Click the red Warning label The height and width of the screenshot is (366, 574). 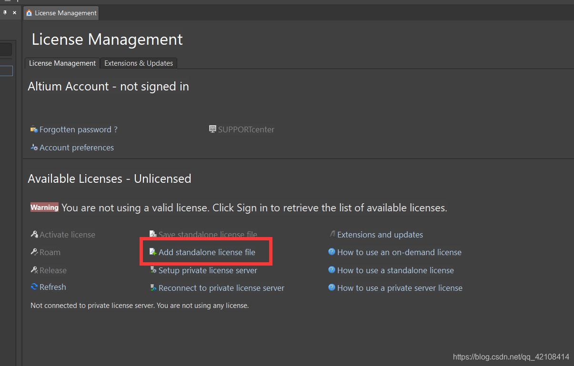[x=44, y=208]
